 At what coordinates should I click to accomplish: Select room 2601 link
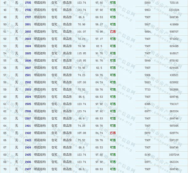point(28,24)
